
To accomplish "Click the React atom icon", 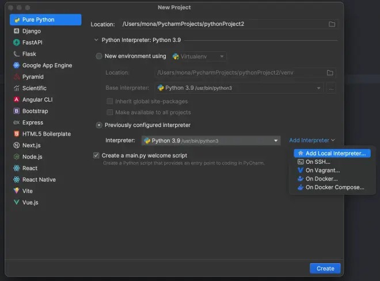I will pyautogui.click(x=17, y=168).
